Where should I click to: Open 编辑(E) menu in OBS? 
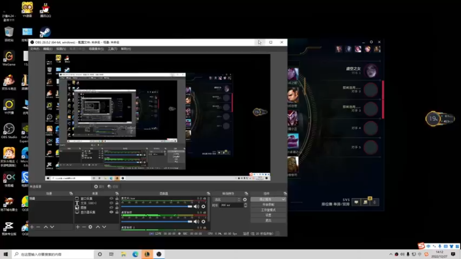tap(48, 49)
